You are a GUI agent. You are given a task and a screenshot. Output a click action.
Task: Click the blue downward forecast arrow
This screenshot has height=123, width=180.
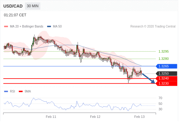tap(149, 78)
